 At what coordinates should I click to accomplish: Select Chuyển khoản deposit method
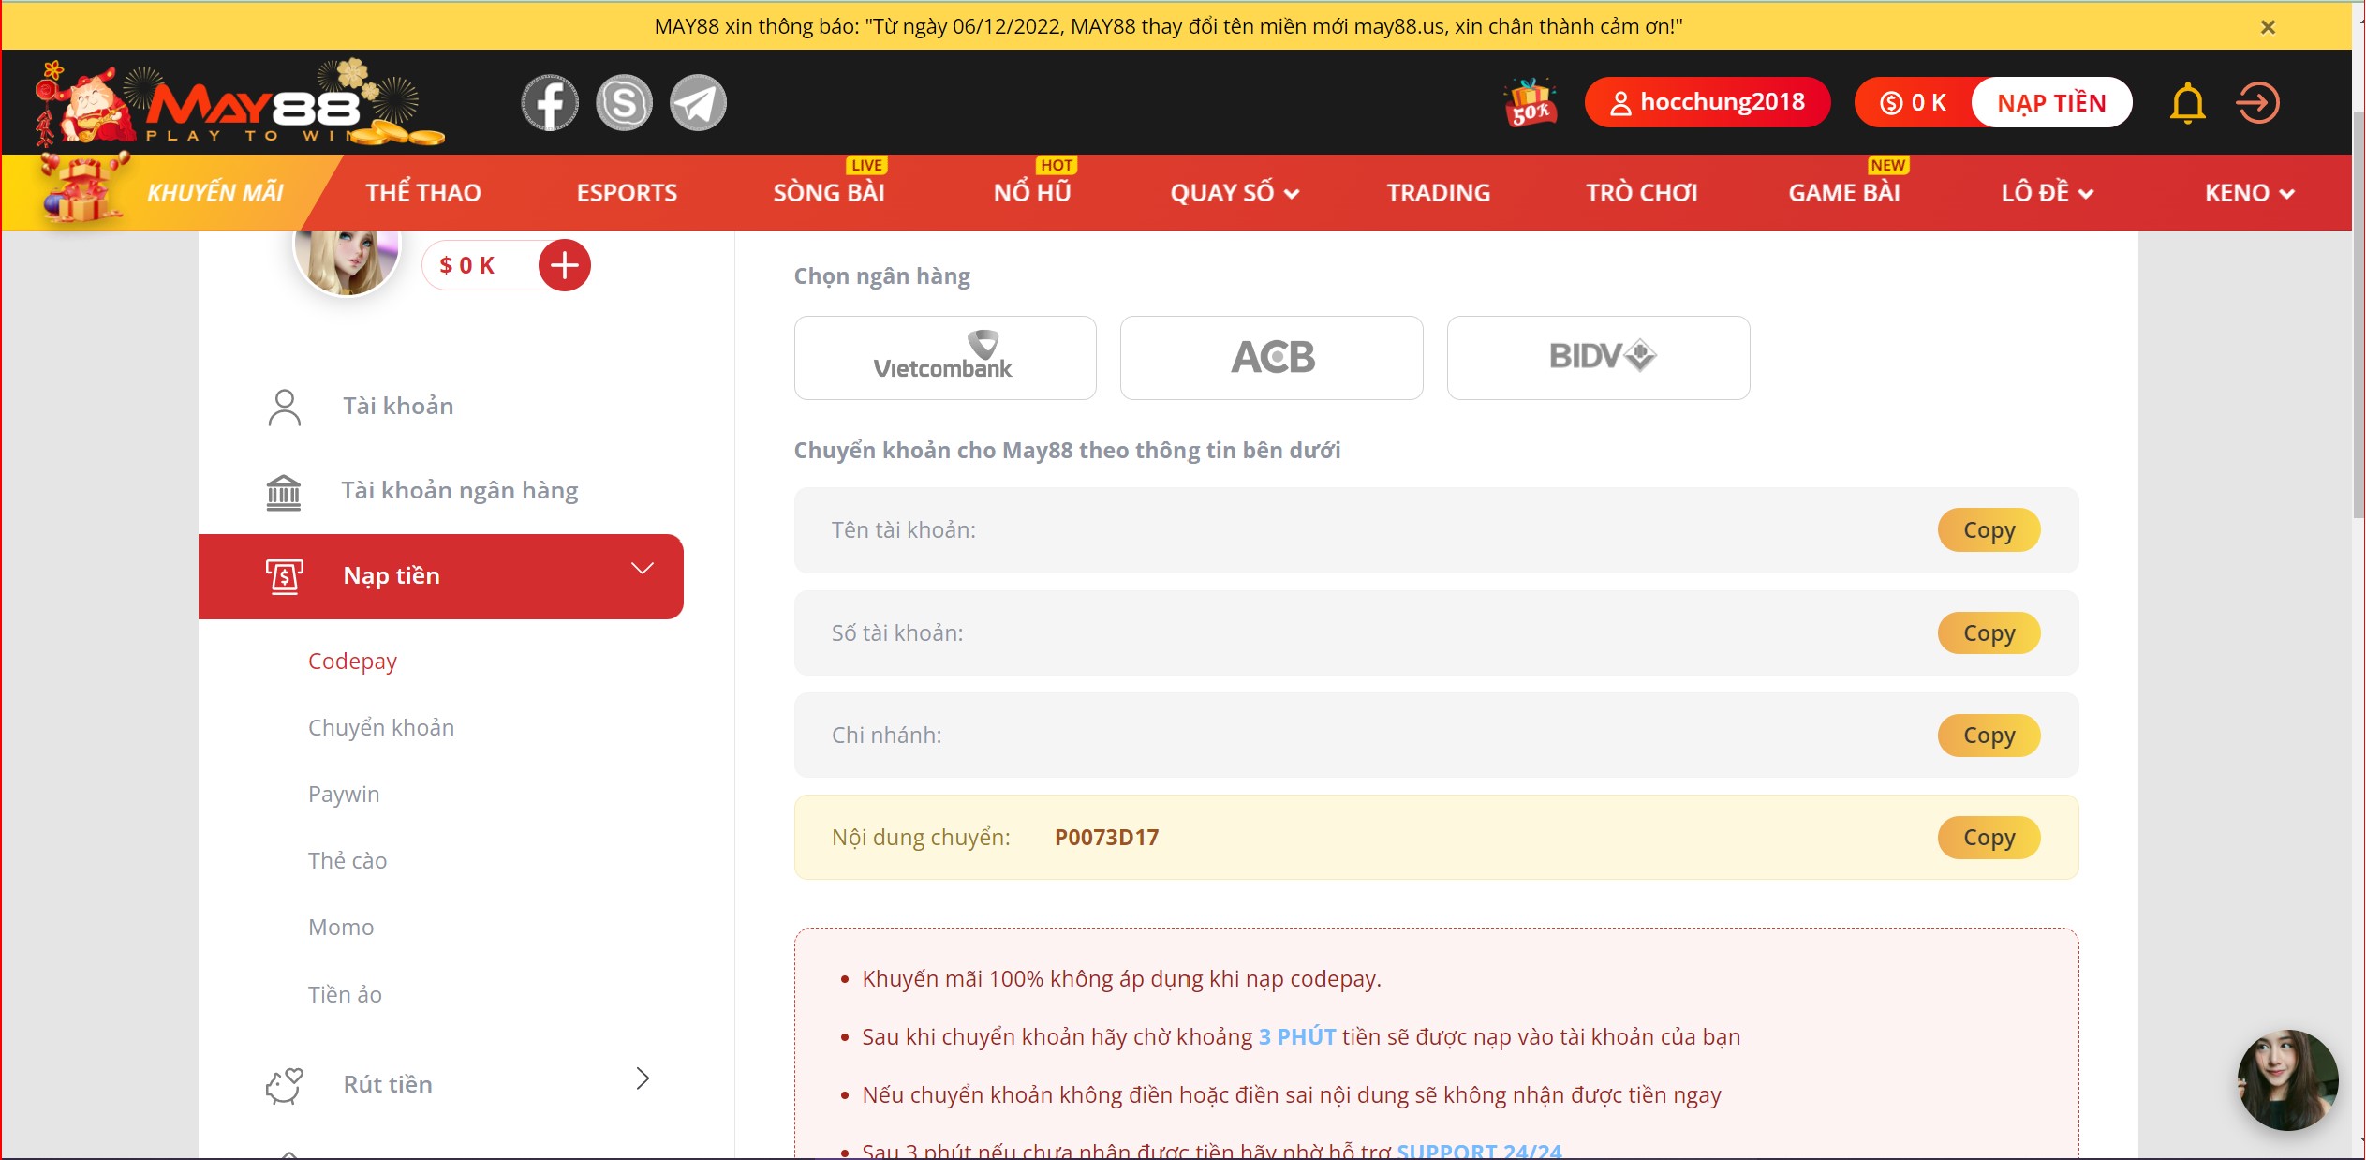[x=381, y=728]
